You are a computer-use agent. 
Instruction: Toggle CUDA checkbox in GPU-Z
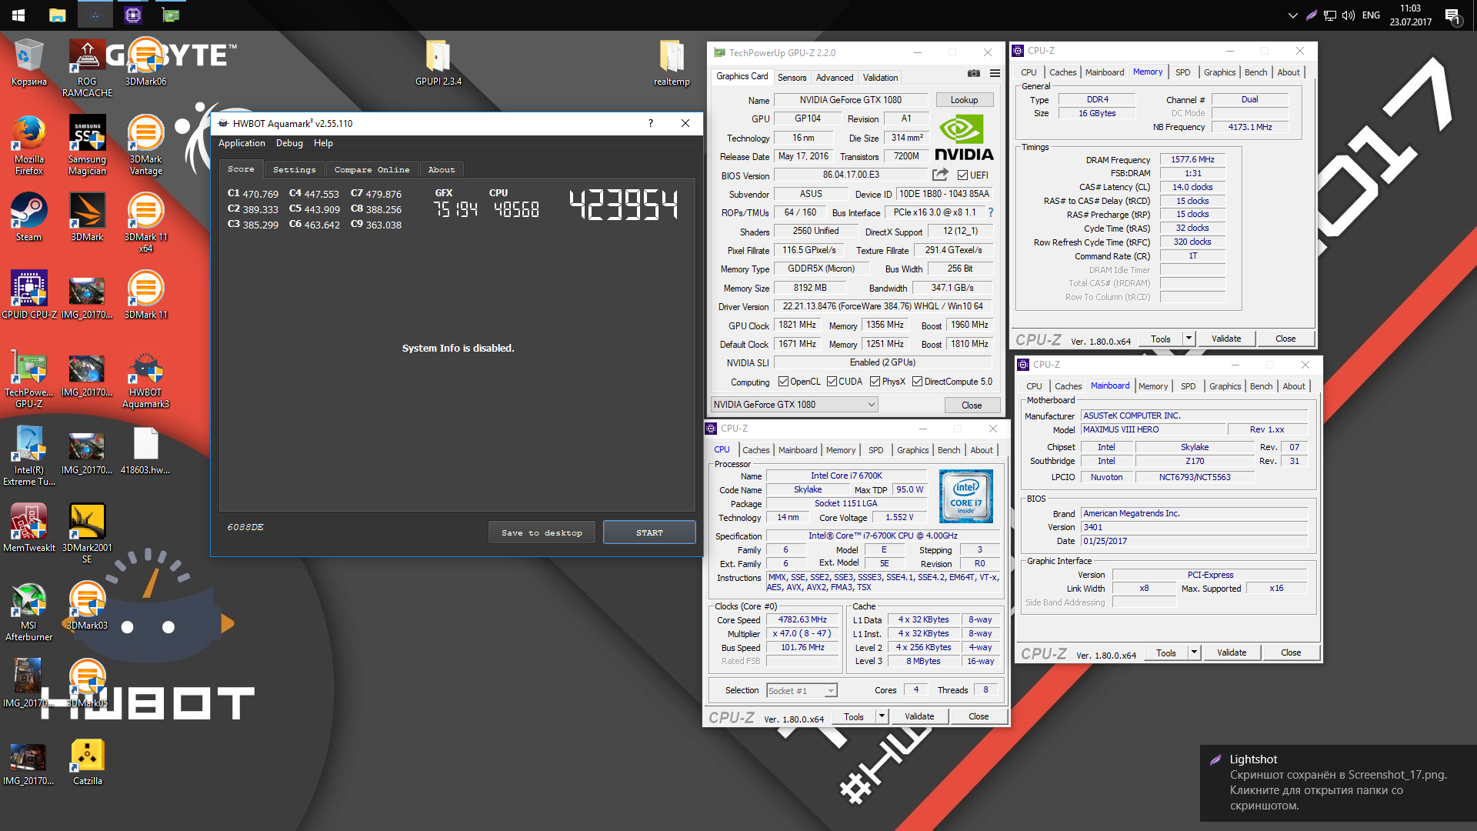pos(832,382)
